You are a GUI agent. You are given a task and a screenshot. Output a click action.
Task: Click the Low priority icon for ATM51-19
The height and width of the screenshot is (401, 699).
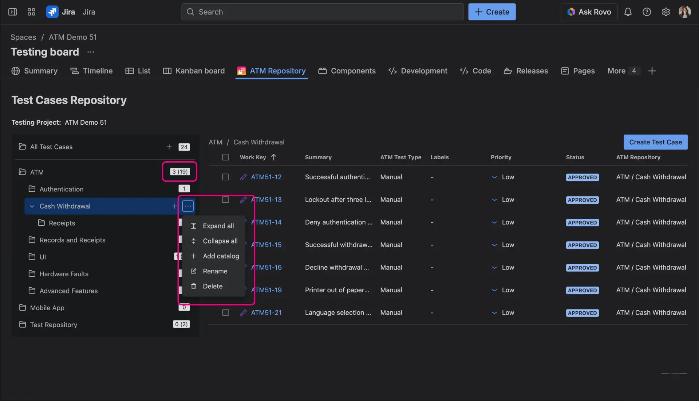[494, 290]
